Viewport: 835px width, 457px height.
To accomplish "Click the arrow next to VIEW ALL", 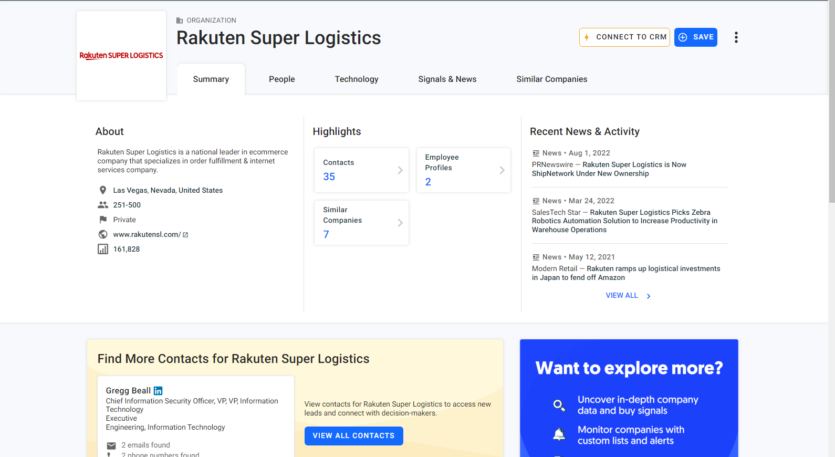I will point(649,296).
